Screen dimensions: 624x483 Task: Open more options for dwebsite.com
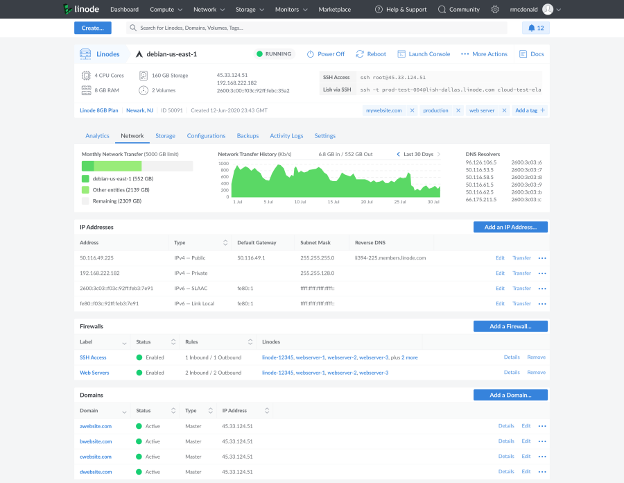pyautogui.click(x=542, y=471)
